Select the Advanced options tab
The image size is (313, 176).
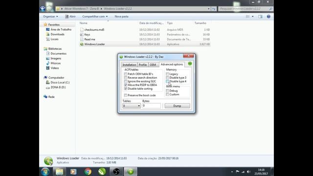coord(172,64)
